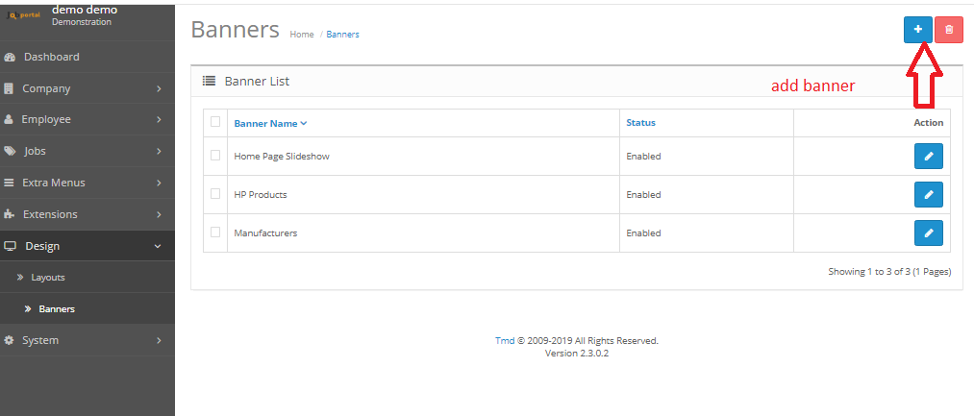Tick the Home Page Slideshow checkbox
This screenshot has width=974, height=416.
pos(215,156)
